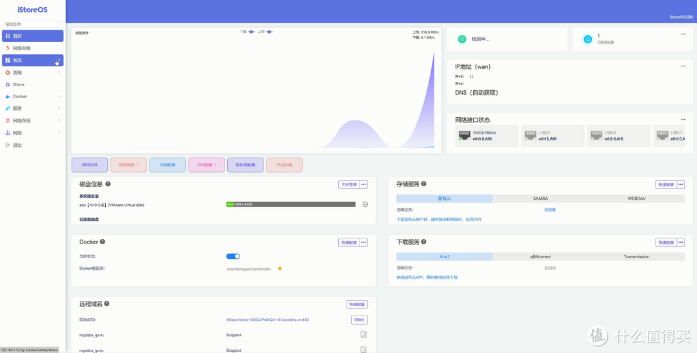The height and width of the screenshot is (353, 697).
Task: Toggle 上传 series in traffic chart legend
Action: click(x=265, y=32)
